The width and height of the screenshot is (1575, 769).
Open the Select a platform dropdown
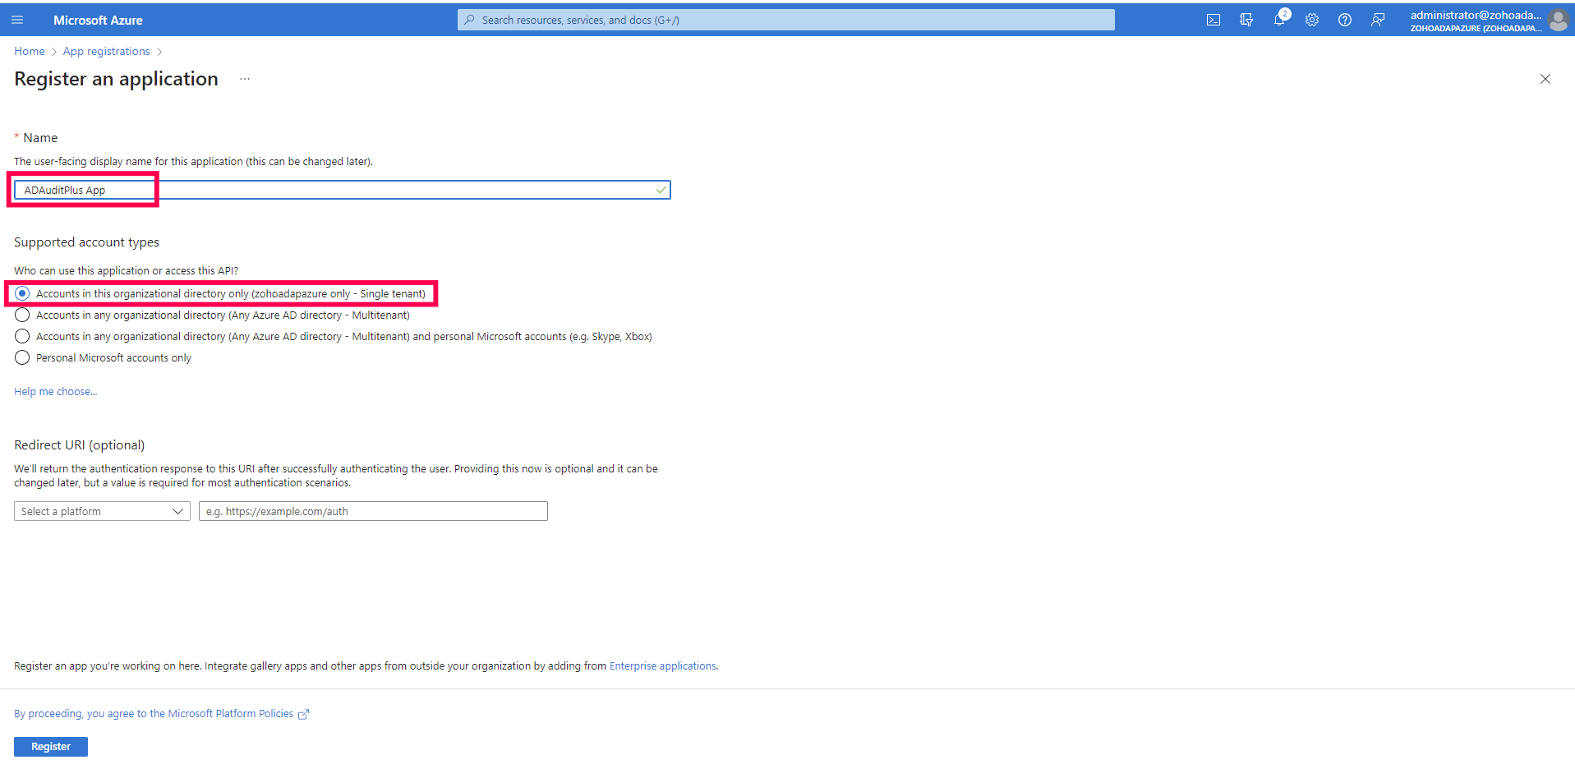click(x=101, y=510)
